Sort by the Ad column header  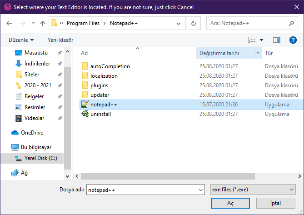pyautogui.click(x=85, y=53)
